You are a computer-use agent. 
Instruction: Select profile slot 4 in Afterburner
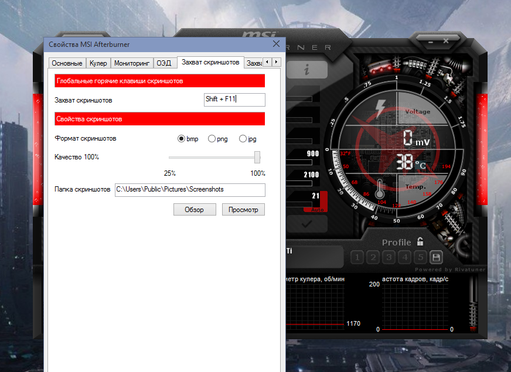tap(405, 258)
